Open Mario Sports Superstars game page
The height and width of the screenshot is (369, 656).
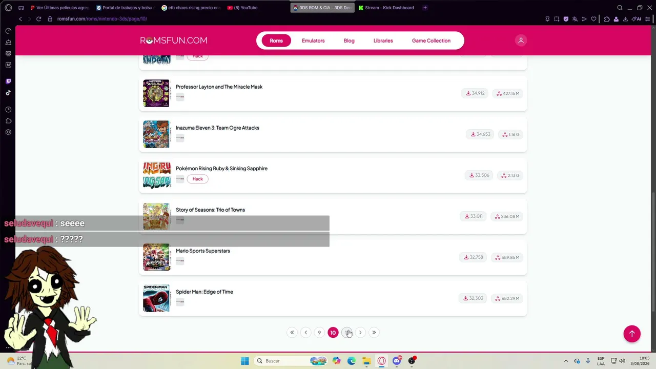[x=203, y=251]
